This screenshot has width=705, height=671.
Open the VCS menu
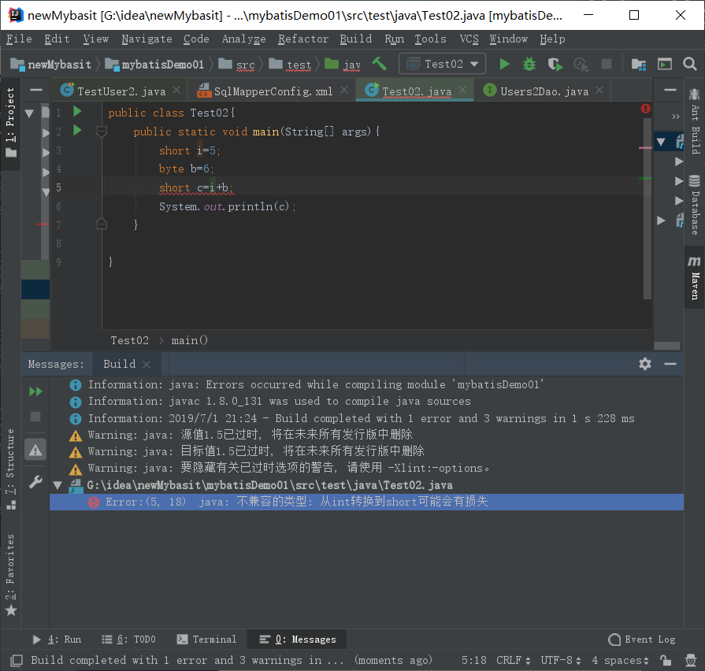(469, 39)
